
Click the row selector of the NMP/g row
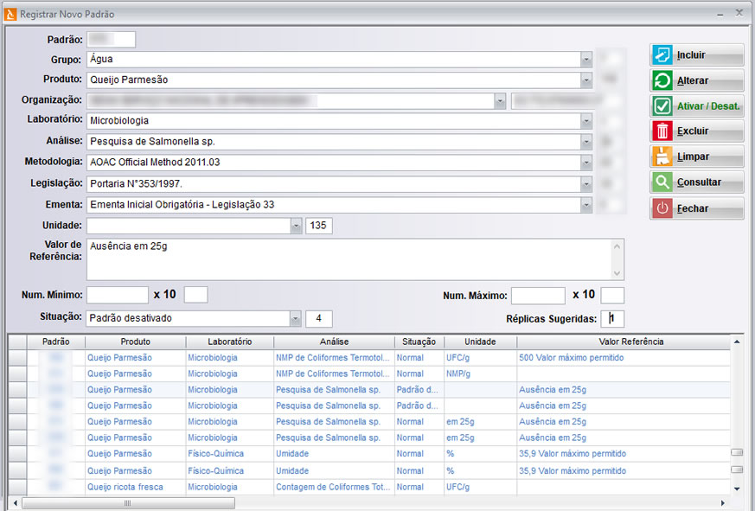pyautogui.click(x=18, y=374)
